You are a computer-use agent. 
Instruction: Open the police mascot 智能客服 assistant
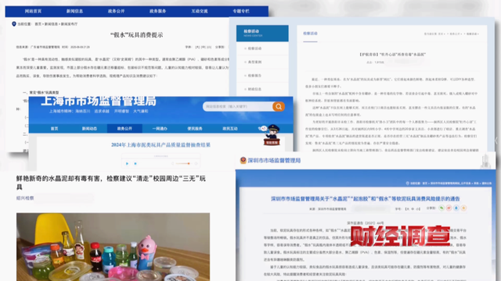click(272, 135)
